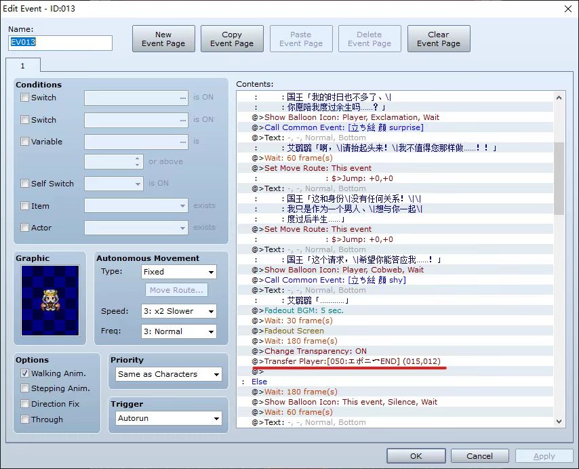The height and width of the screenshot is (469, 579).
Task: Select the empty @> command line
Action: [395, 371]
